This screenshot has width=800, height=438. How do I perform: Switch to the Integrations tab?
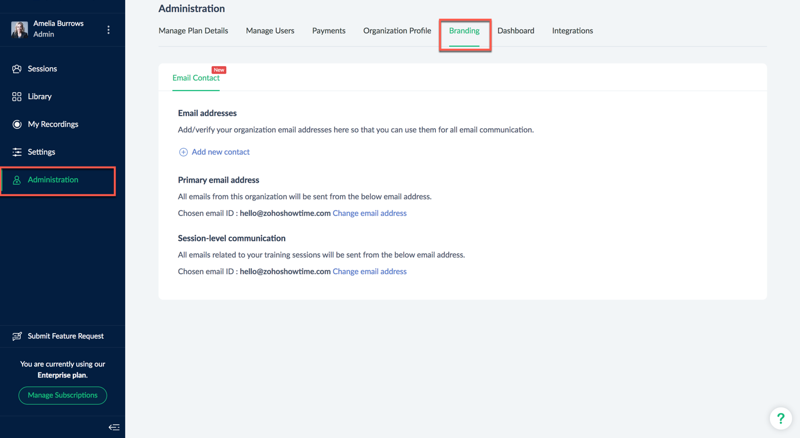point(572,31)
